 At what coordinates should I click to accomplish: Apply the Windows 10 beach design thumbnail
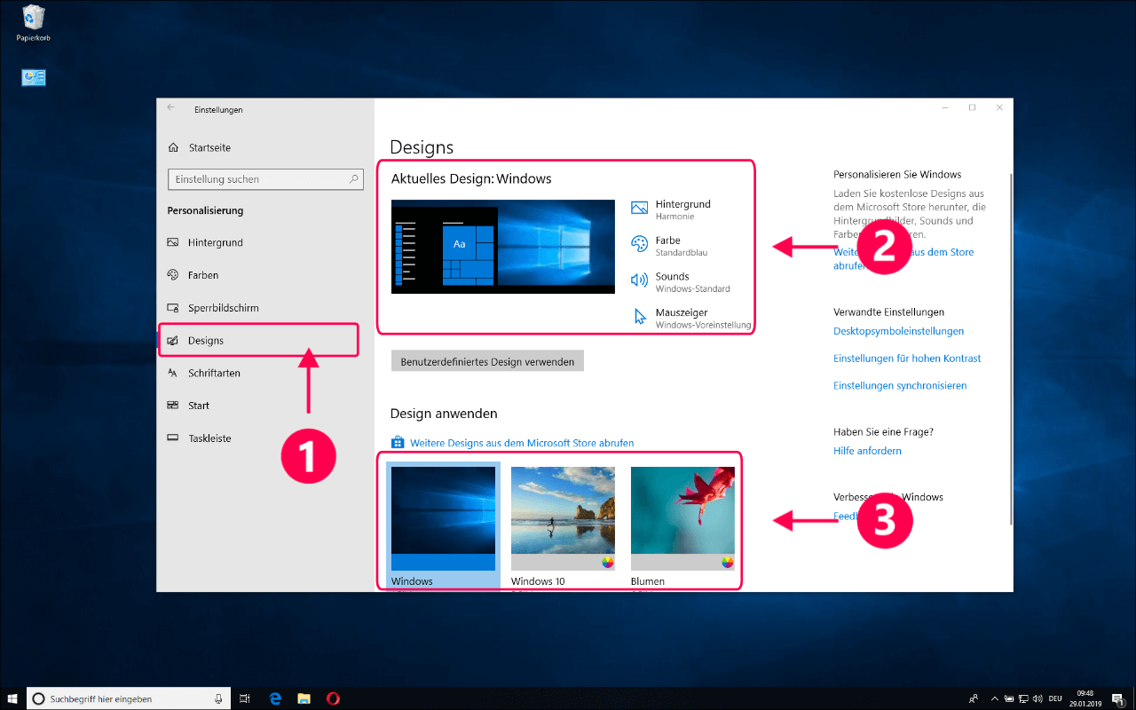tap(563, 519)
